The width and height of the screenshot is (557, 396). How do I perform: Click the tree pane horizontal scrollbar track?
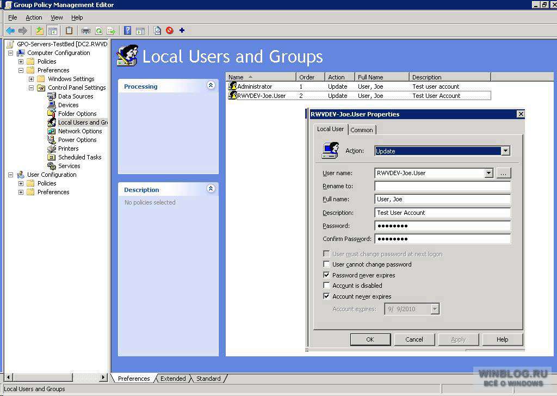tap(85, 377)
